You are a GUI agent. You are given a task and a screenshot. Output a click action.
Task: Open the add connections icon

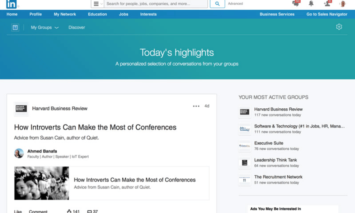tap(327, 3)
